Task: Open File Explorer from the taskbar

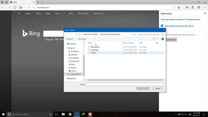Action: point(63,114)
